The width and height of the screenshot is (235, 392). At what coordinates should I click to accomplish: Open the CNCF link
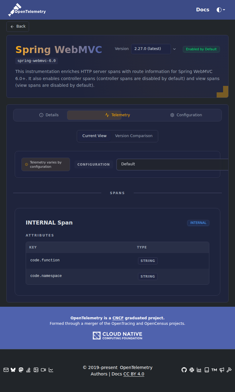[x=118, y=318]
